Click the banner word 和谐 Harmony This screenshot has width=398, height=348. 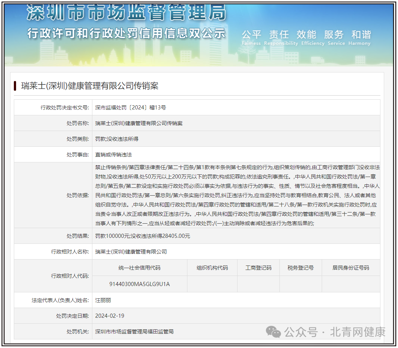(359, 38)
